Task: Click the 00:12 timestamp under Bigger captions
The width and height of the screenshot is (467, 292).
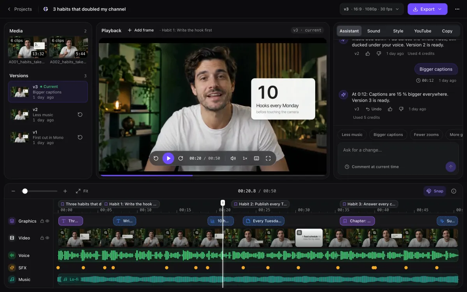Action: click(x=425, y=80)
